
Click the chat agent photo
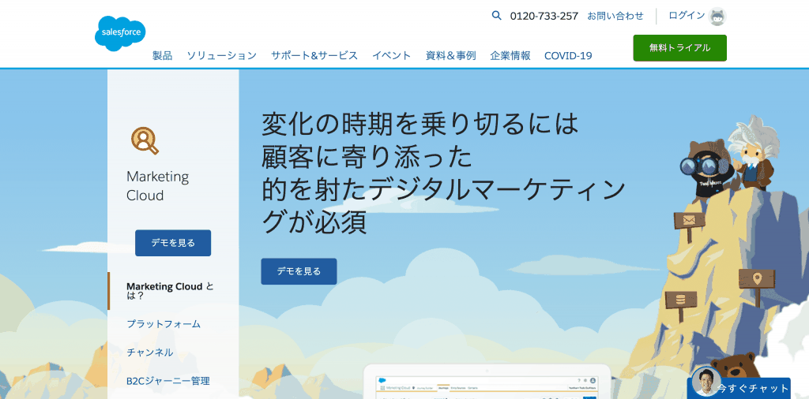pyautogui.click(x=706, y=382)
